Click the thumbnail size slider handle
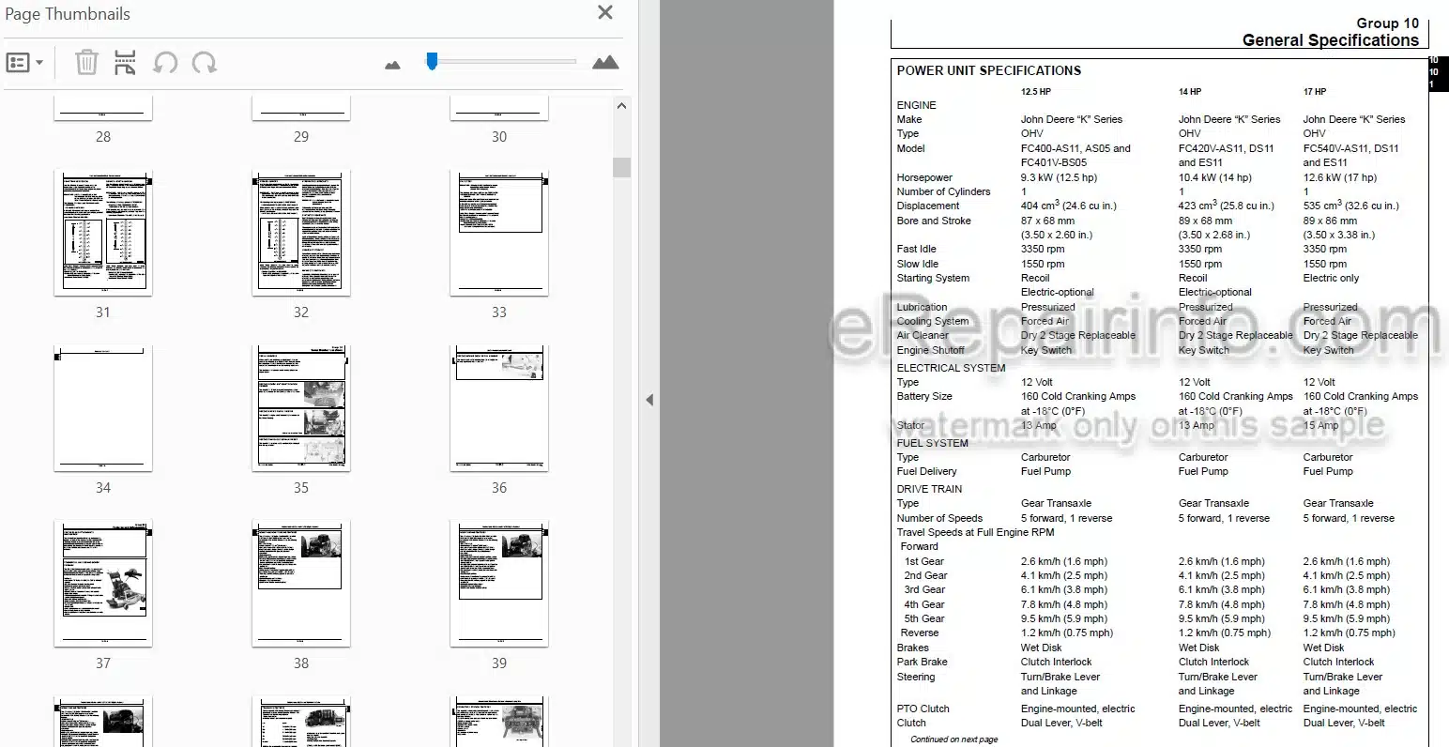 pyautogui.click(x=432, y=61)
